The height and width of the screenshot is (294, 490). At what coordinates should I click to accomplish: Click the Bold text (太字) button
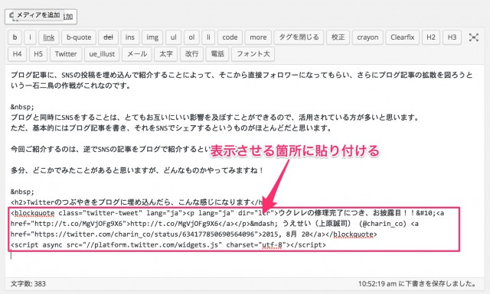pyautogui.click(x=165, y=54)
